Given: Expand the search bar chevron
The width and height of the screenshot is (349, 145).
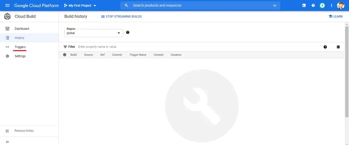Looking at the screenshot, I should [275, 5].
